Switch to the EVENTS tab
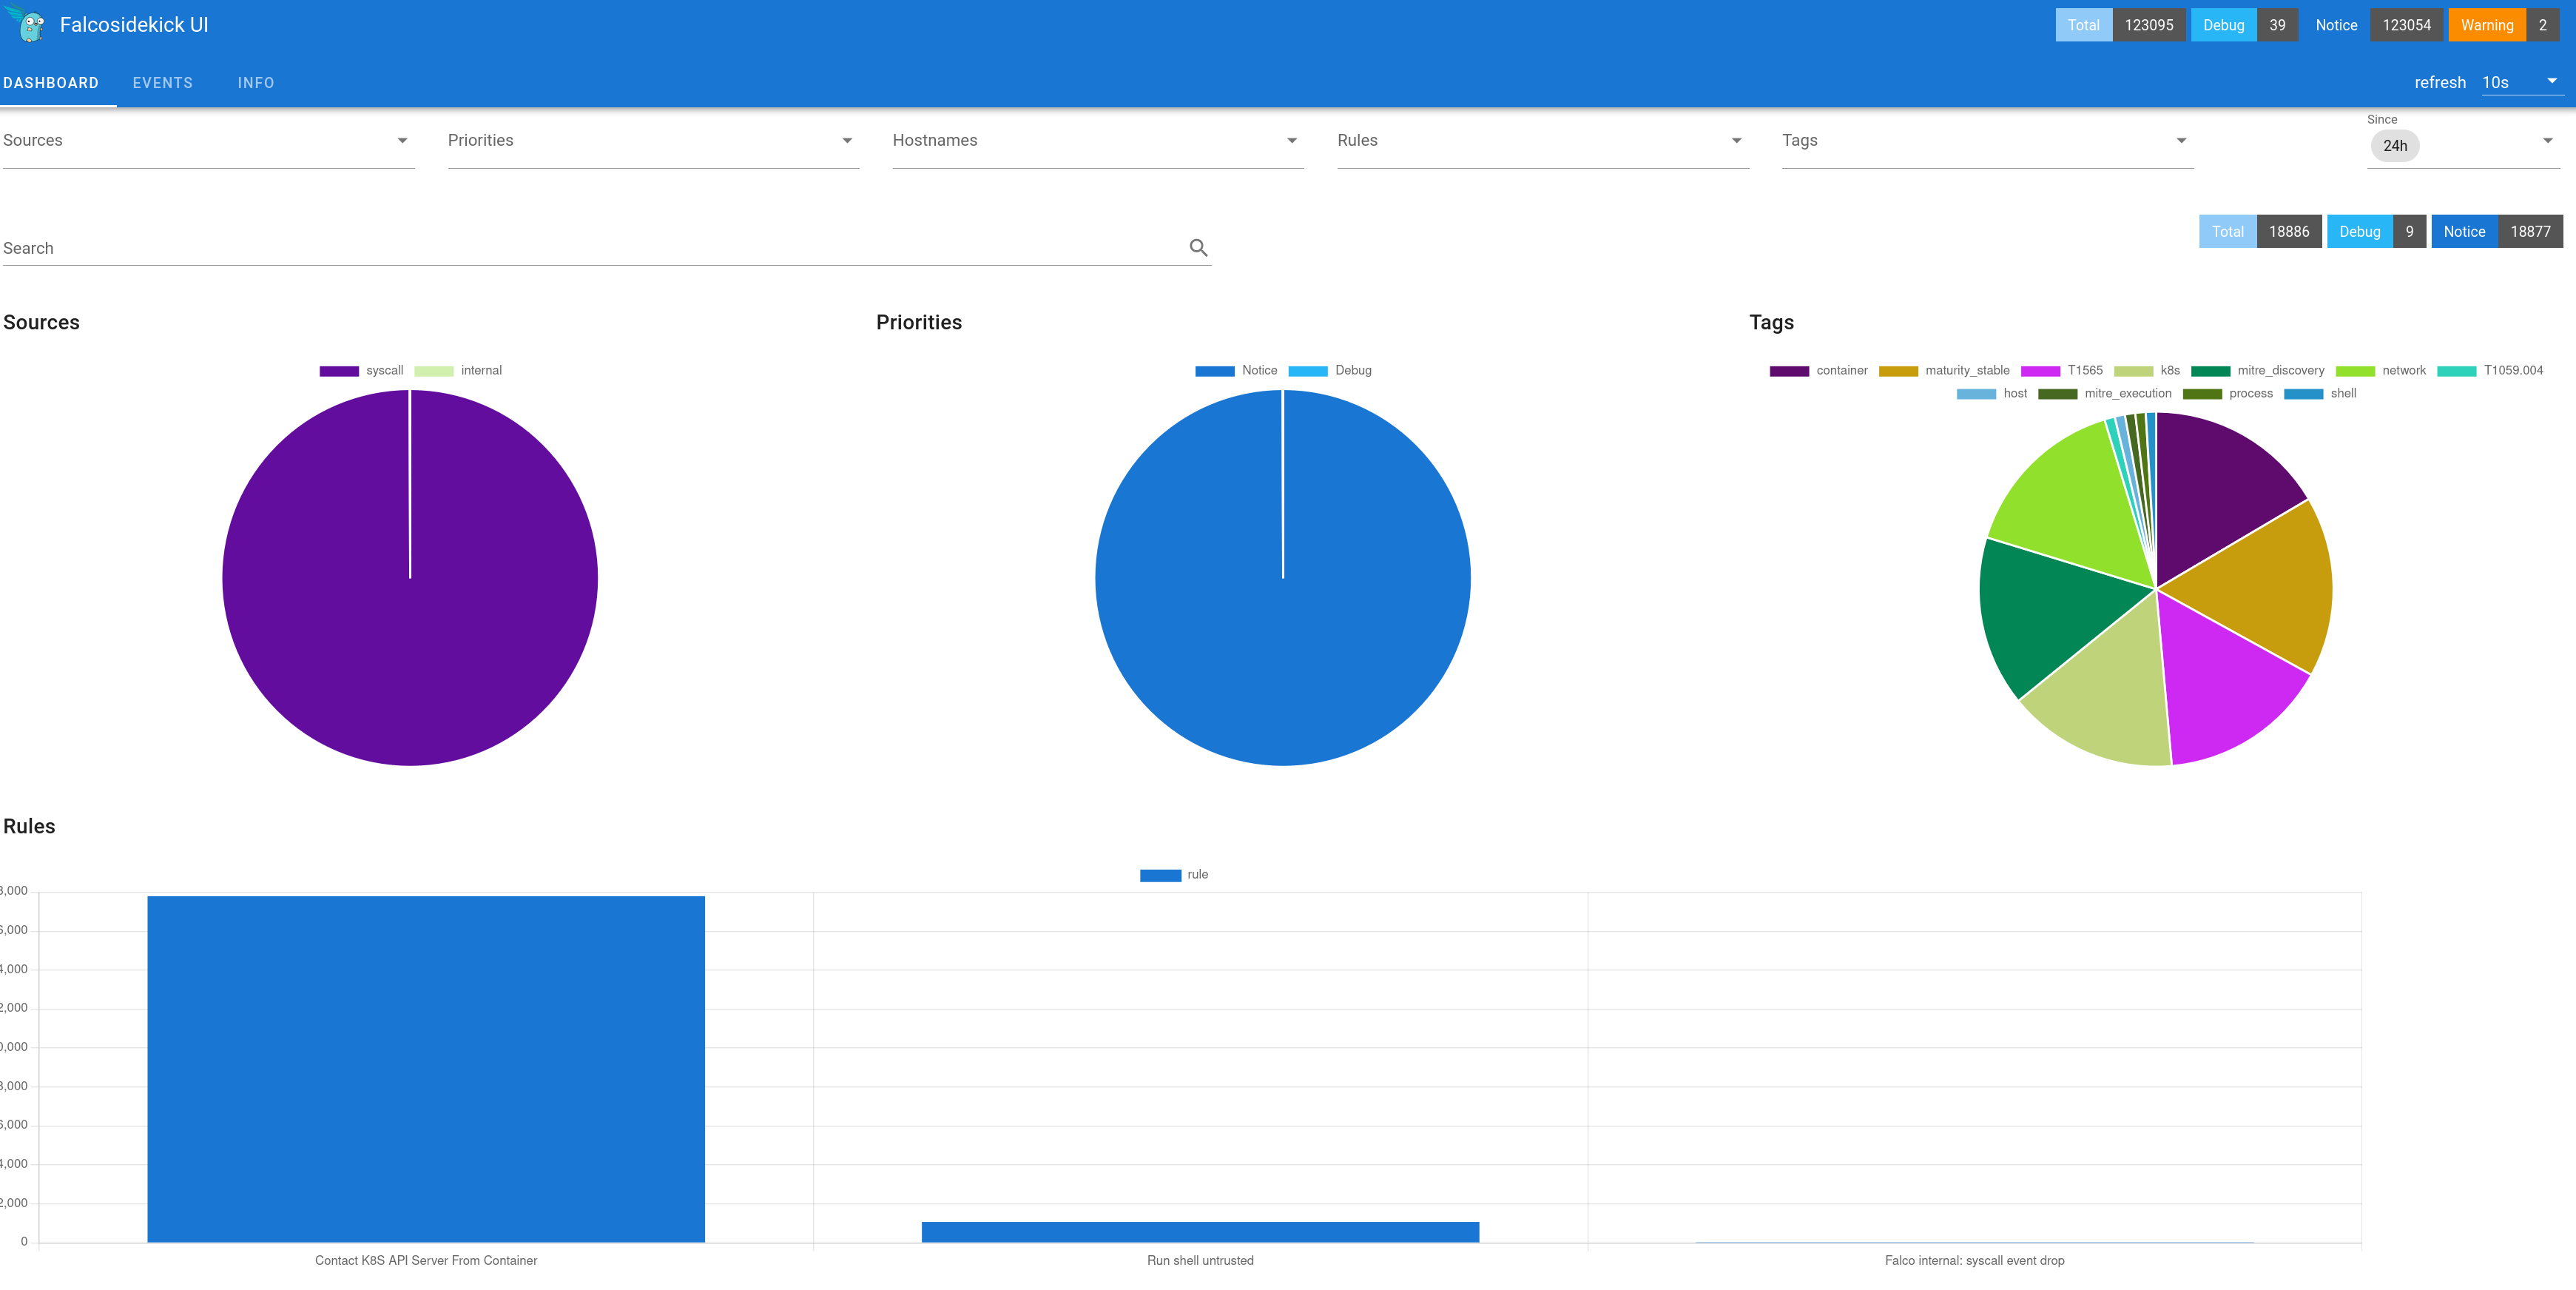The height and width of the screenshot is (1290, 2576). tap(163, 83)
